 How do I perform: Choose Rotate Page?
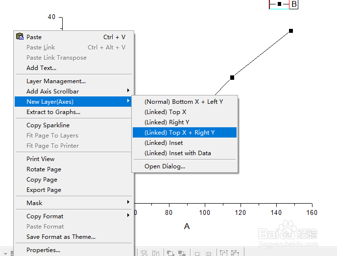point(73,169)
